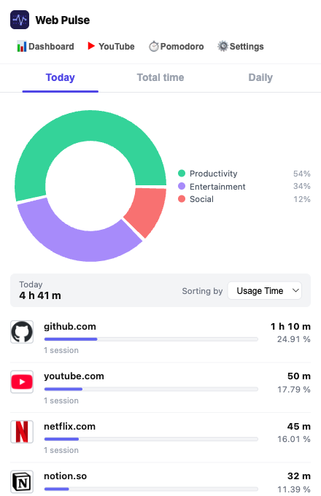Image resolution: width=321 pixels, height=496 pixels.
Task: Click the 32 m duration
Action: 299,476
